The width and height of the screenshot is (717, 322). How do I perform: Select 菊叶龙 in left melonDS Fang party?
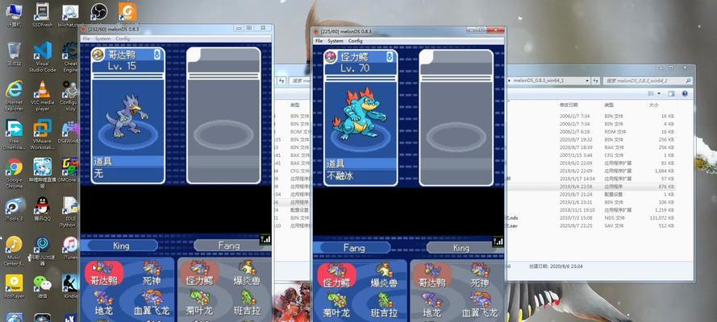click(x=199, y=303)
